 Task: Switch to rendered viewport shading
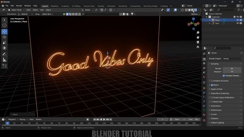(x=196, y=10)
